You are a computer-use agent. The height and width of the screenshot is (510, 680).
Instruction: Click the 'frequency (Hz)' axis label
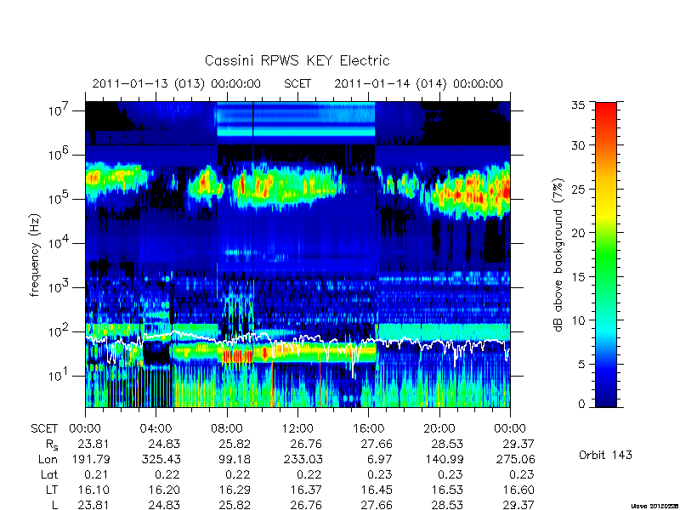tap(35, 255)
